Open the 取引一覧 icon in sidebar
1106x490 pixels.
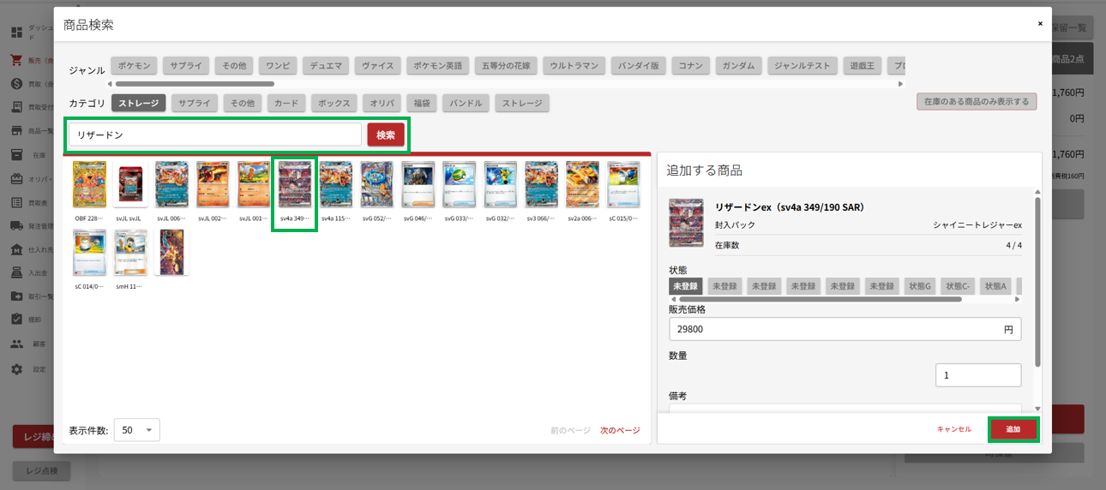pos(16,296)
